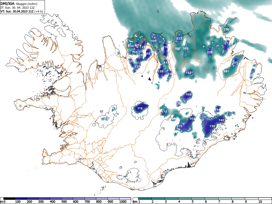Click the visibility value "861" on the map
The height and width of the screenshot is (204, 272).
pyautogui.click(x=226, y=71)
